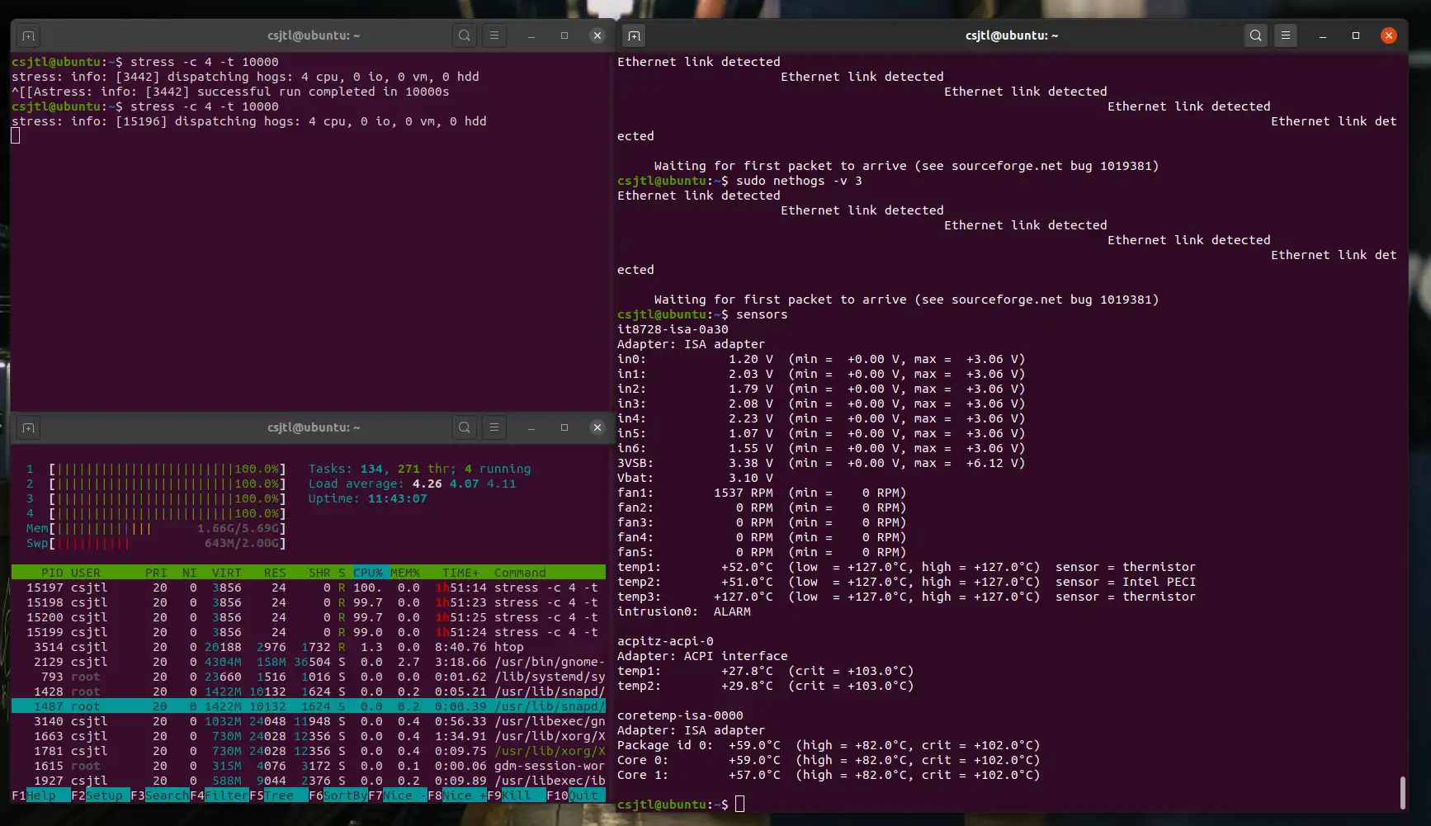Click Search in htop function bar
The width and height of the screenshot is (1431, 826).
[x=166, y=795]
